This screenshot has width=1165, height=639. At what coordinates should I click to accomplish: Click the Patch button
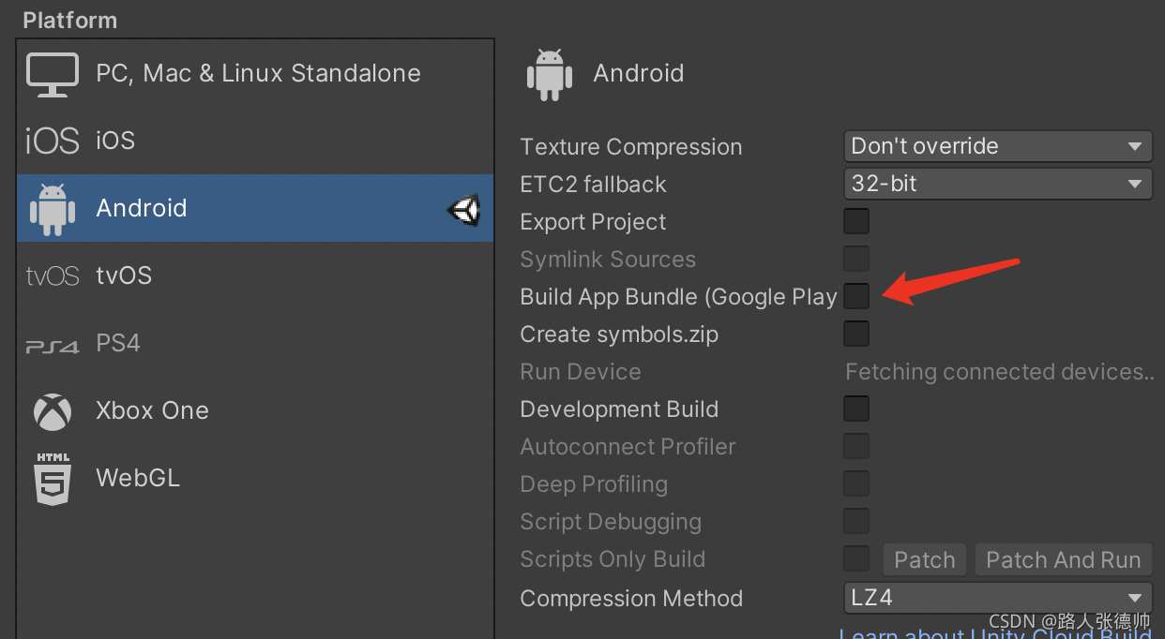tap(924, 558)
